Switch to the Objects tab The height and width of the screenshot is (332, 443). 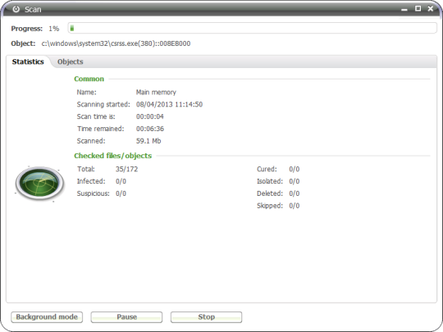pyautogui.click(x=70, y=61)
